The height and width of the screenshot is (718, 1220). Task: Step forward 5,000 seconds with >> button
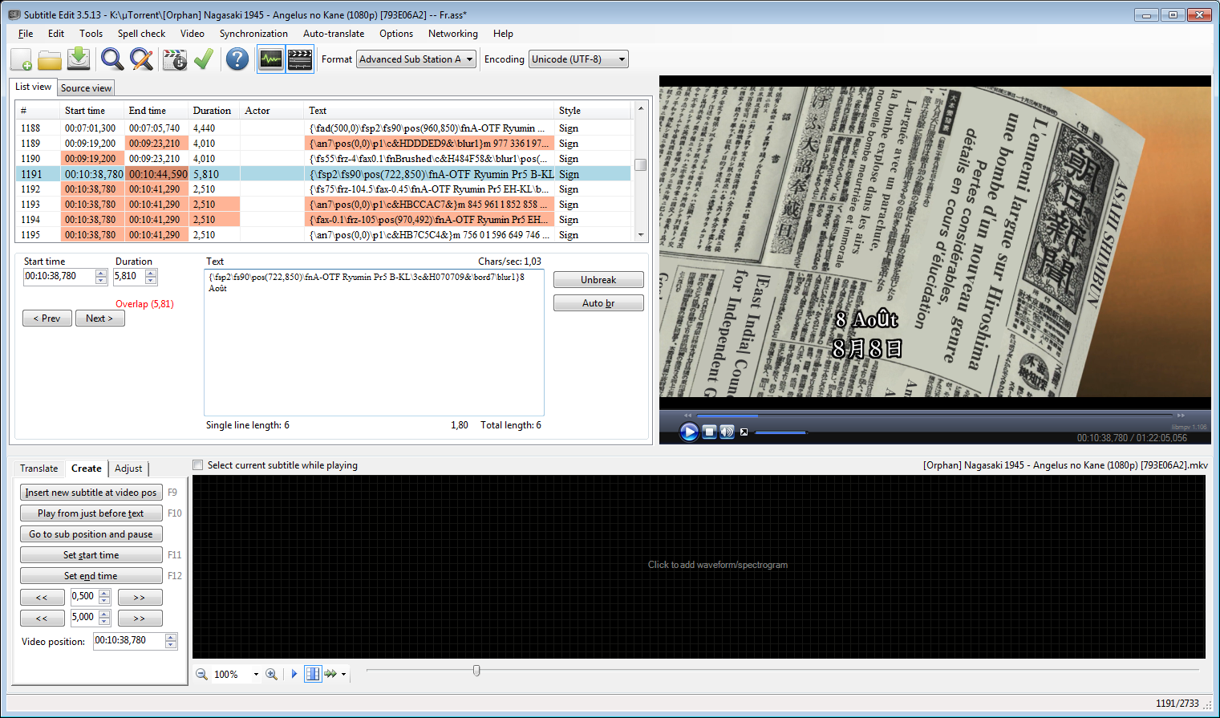click(140, 619)
